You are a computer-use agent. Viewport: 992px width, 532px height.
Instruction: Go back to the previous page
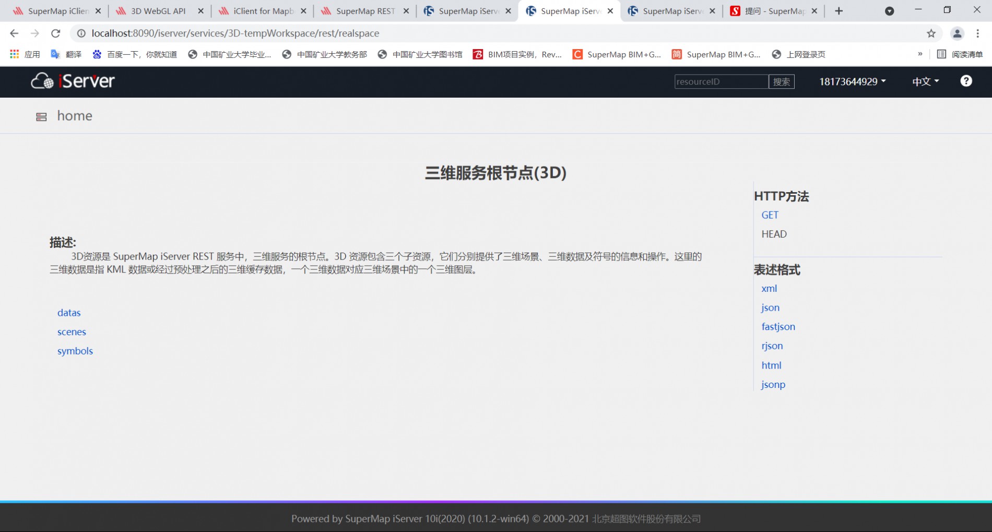[x=14, y=33]
